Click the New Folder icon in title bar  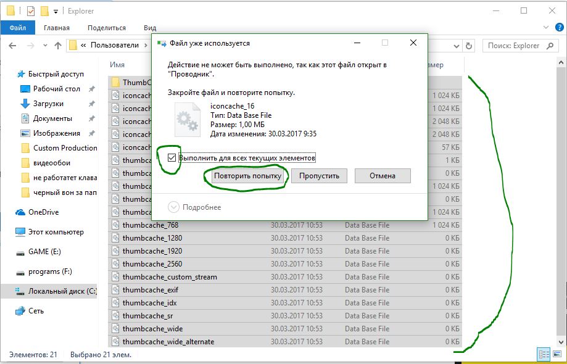point(44,11)
